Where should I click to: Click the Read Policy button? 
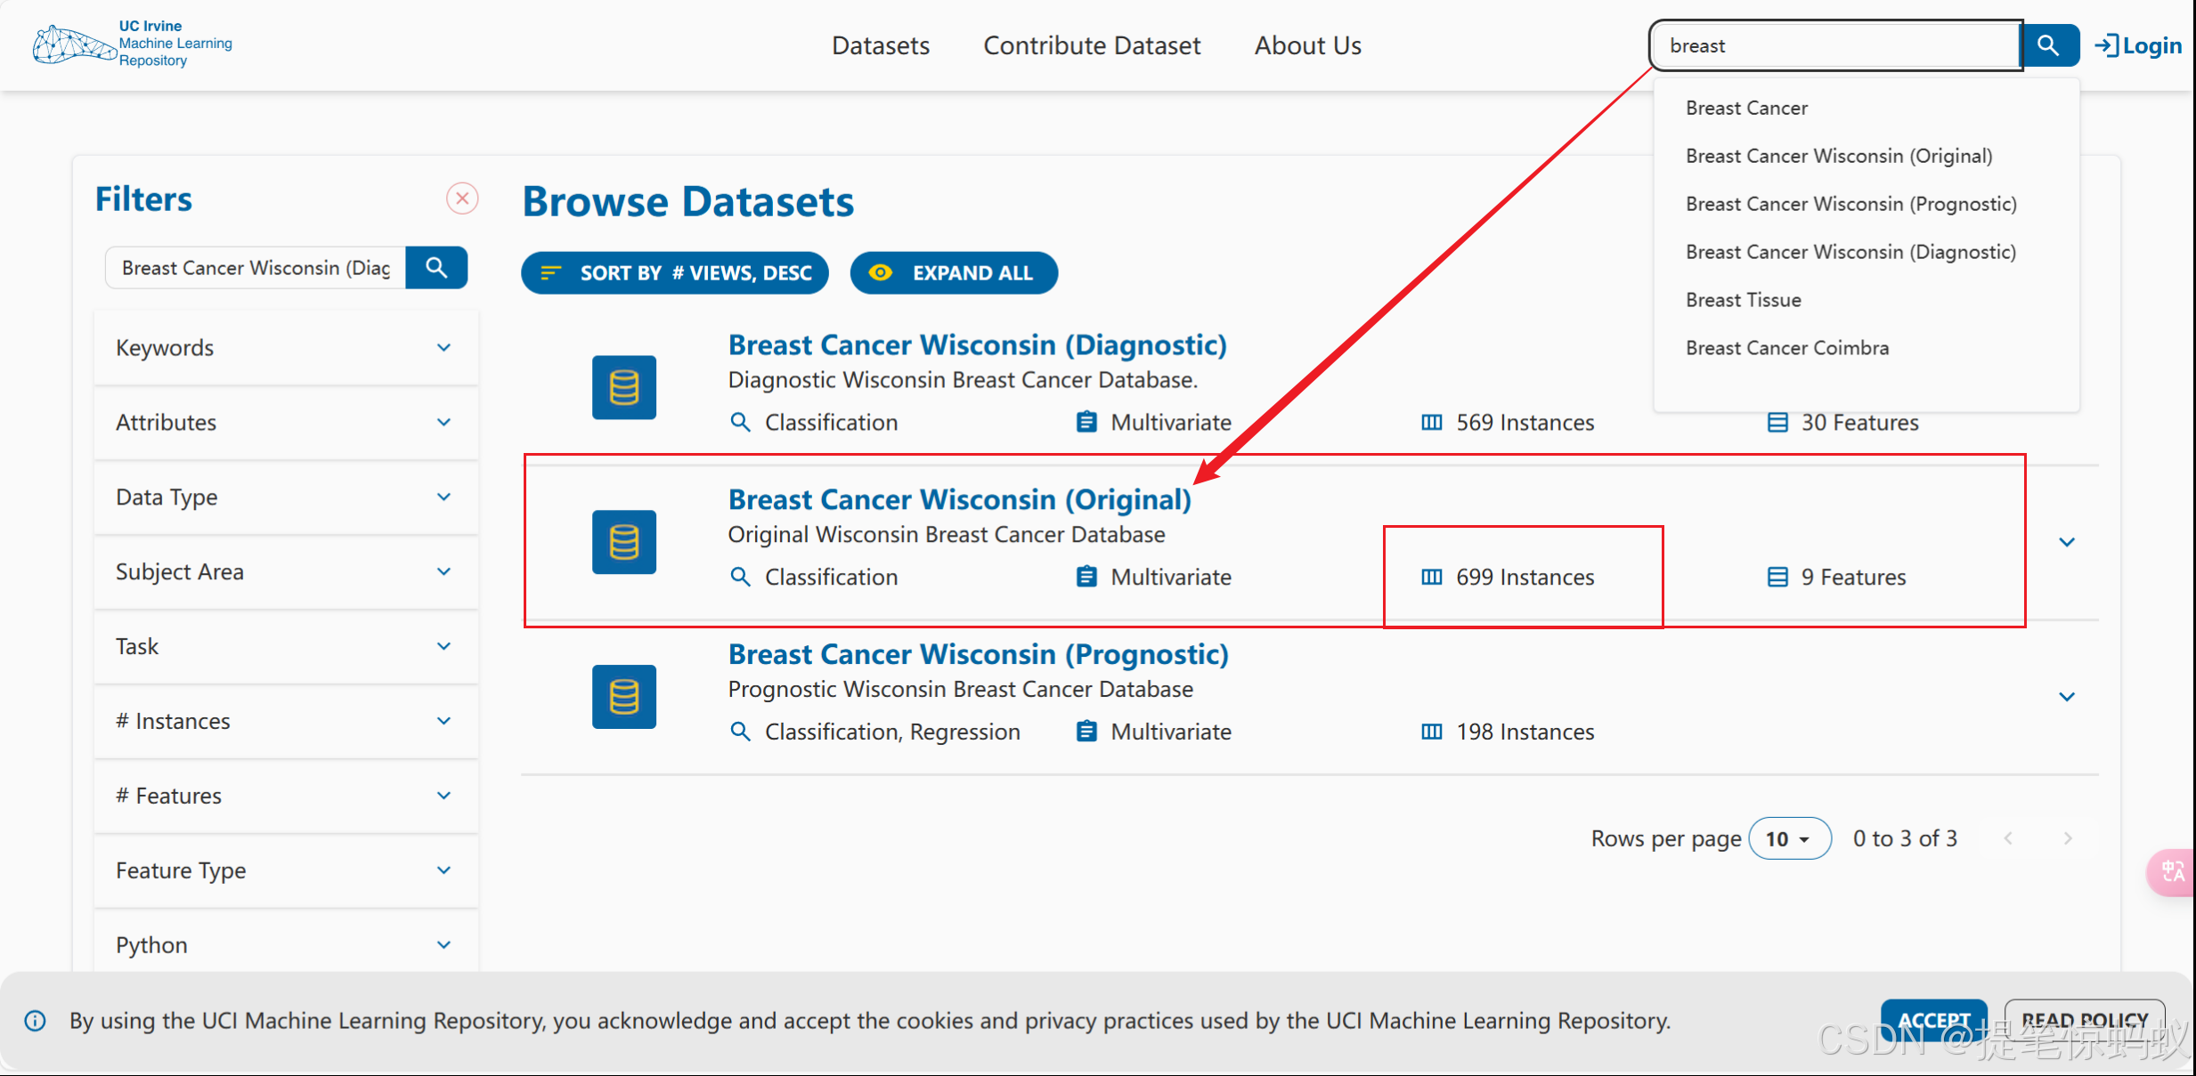pyautogui.click(x=2085, y=1021)
